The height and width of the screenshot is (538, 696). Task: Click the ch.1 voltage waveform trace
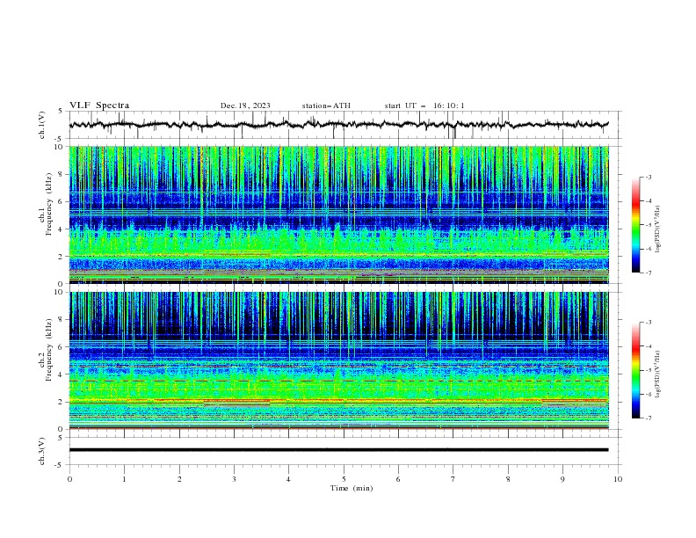(338, 124)
